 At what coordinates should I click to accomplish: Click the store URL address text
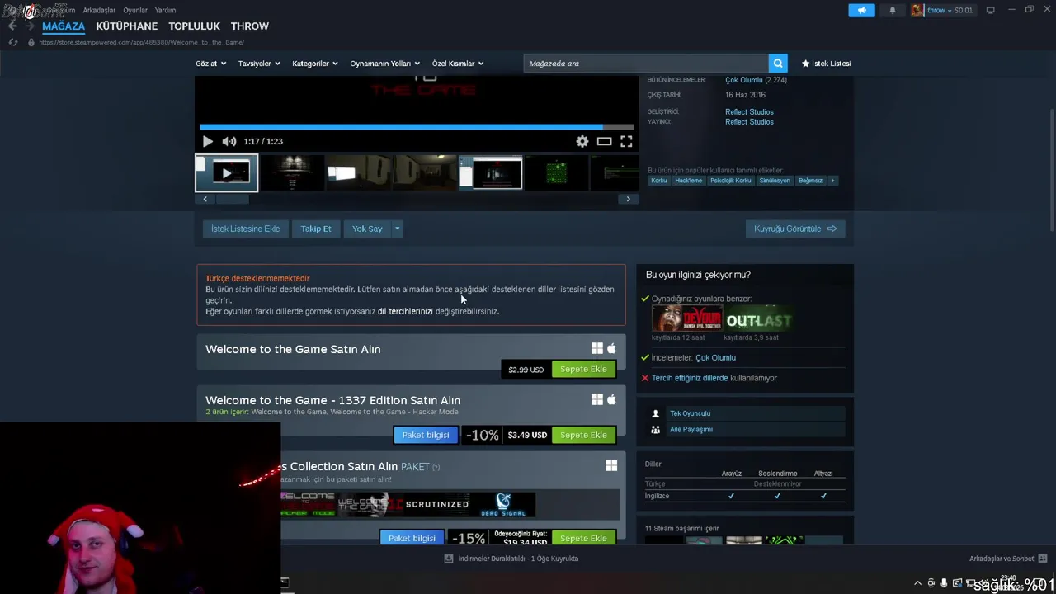click(x=141, y=42)
